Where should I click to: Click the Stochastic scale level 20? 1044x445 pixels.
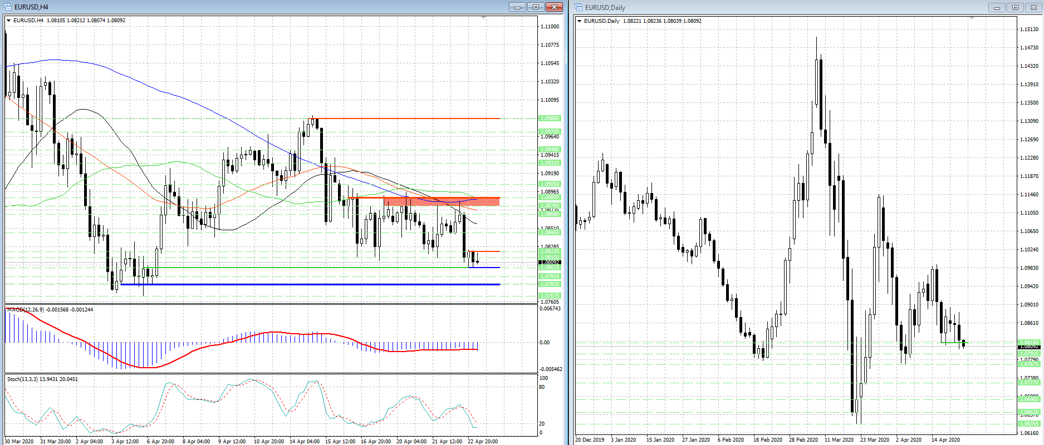click(x=542, y=424)
